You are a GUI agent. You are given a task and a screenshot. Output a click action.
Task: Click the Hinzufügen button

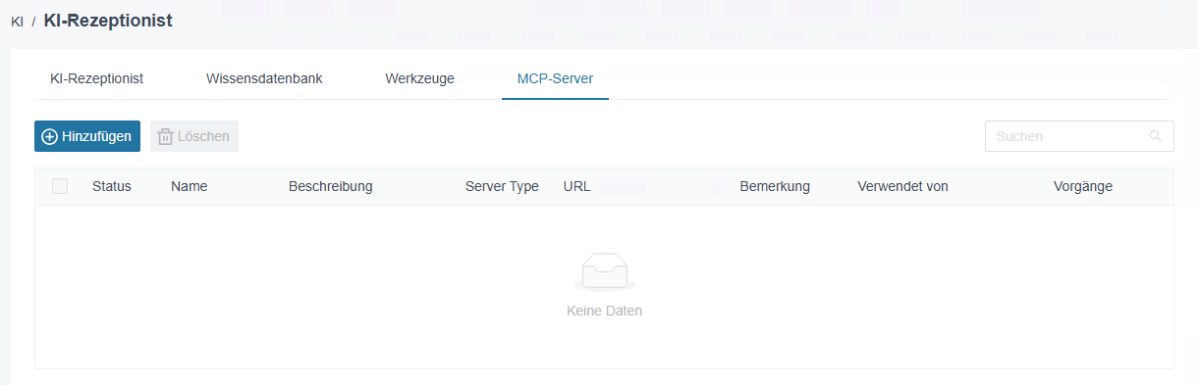tap(87, 136)
